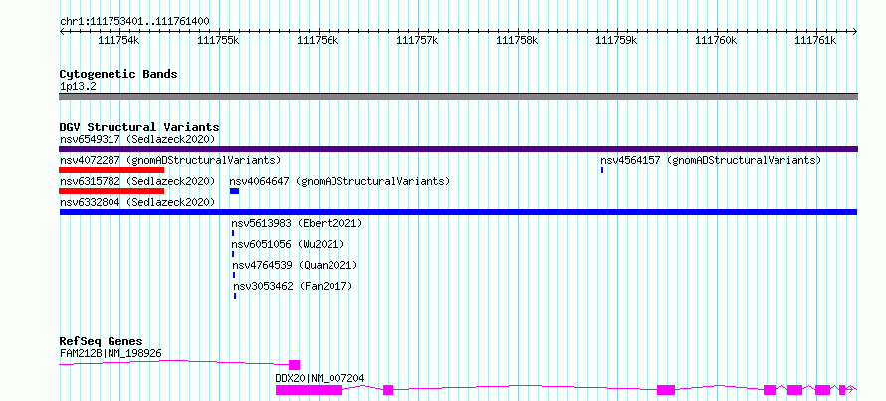Open the FAM212B|NM_198926 gene label
The image size is (886, 401).
pyautogui.click(x=111, y=353)
